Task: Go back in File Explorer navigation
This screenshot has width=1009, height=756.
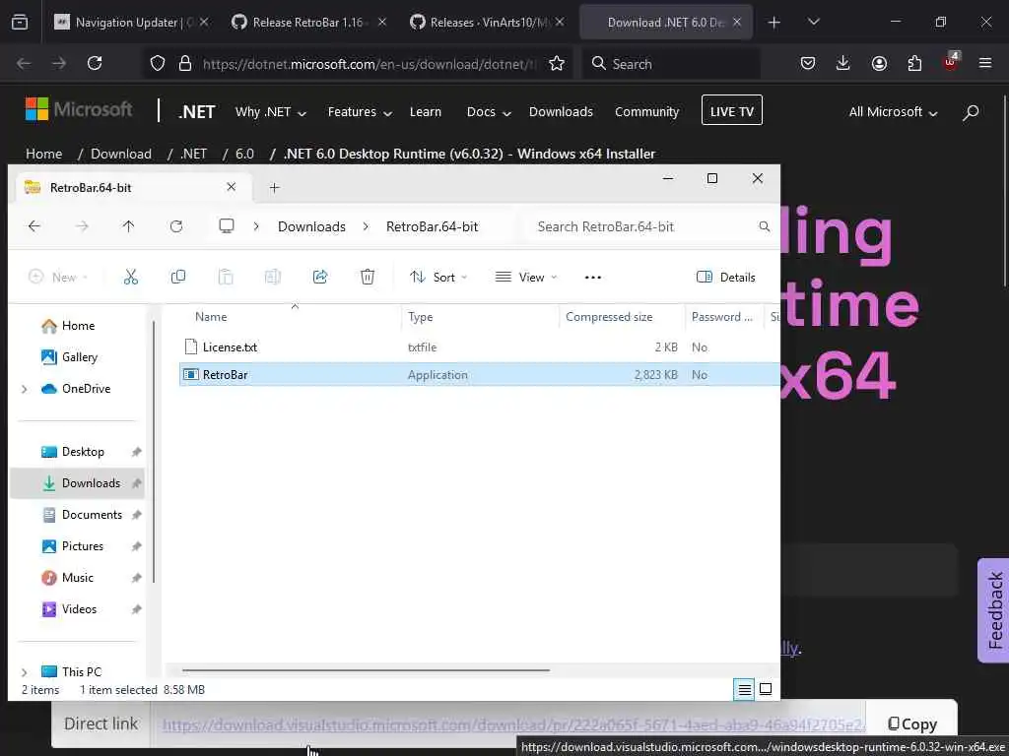Action: point(34,226)
